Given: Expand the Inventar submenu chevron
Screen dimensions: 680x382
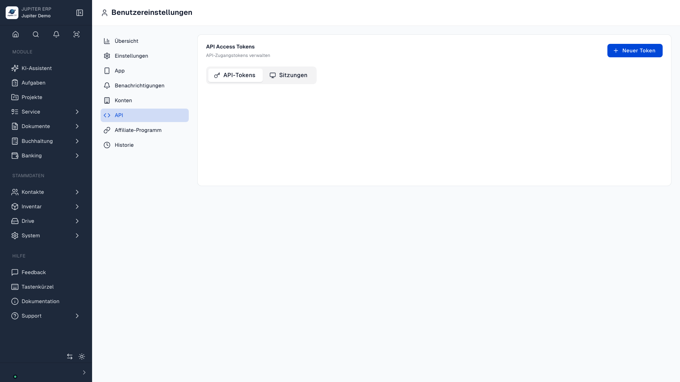Looking at the screenshot, I should pyautogui.click(x=77, y=207).
